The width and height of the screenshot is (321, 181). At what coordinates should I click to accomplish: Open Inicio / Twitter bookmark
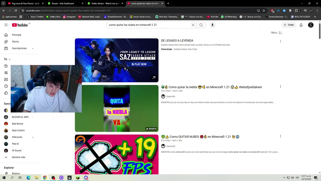point(35,17)
